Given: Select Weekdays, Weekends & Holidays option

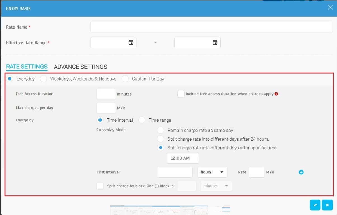Looking at the screenshot, I should [x=44, y=79].
